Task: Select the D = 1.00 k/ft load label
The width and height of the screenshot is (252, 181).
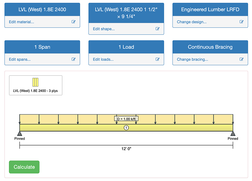Action: [x=126, y=119]
